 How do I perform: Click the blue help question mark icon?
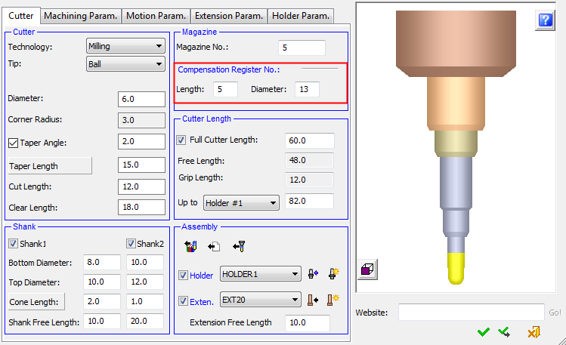545,21
